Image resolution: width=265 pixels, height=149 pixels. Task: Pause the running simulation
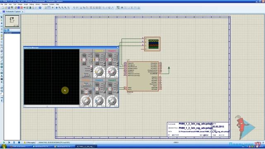[14, 142]
